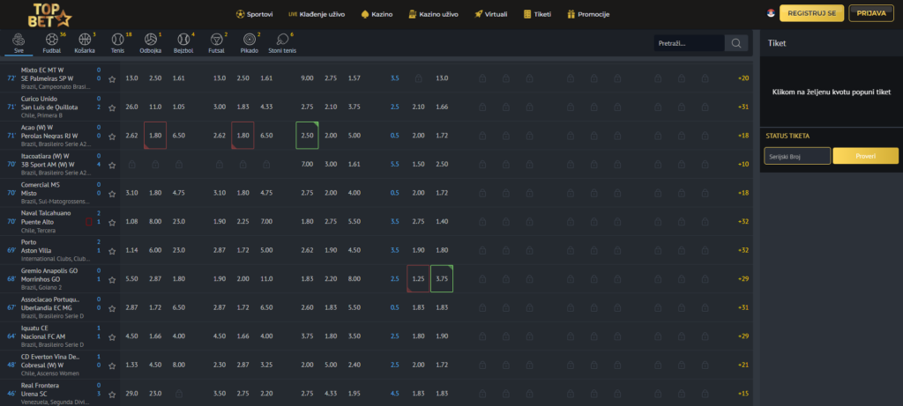Click the search magnifier icon
The image size is (903, 406).
point(736,43)
